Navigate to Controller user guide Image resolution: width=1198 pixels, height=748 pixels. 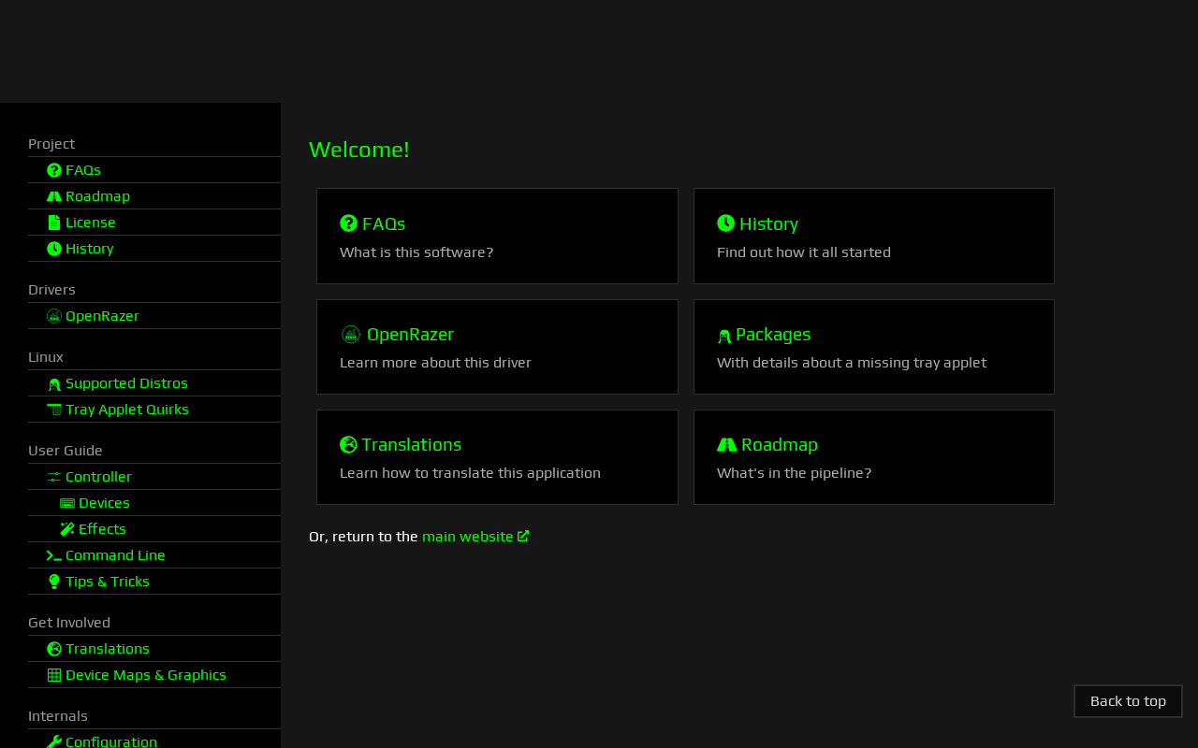(154, 477)
